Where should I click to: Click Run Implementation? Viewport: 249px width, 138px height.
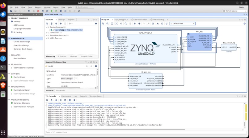(22, 90)
